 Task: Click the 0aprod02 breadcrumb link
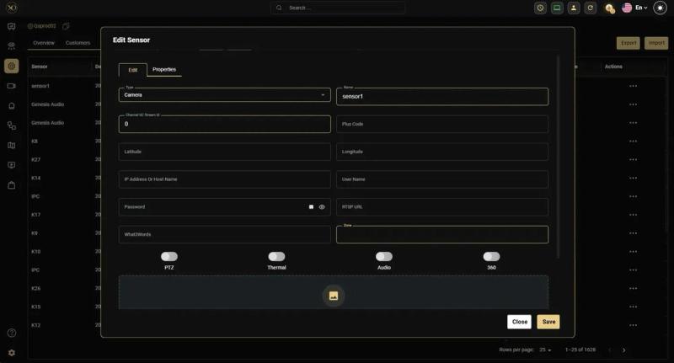point(42,26)
